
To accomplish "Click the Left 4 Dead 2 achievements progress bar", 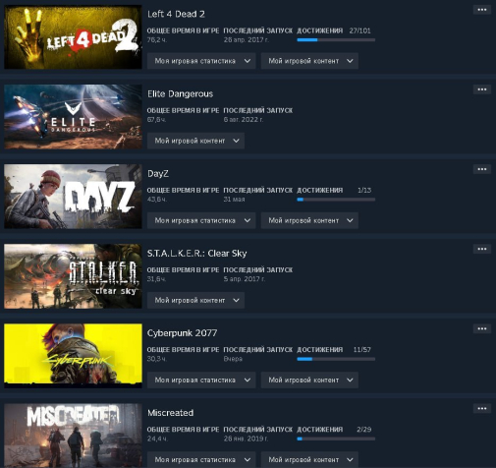I will tap(336, 40).
